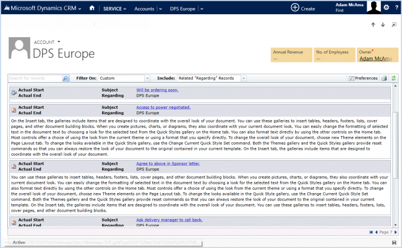Click the pop-out window icon
The width and height of the screenshot is (402, 248).
click(394, 25)
